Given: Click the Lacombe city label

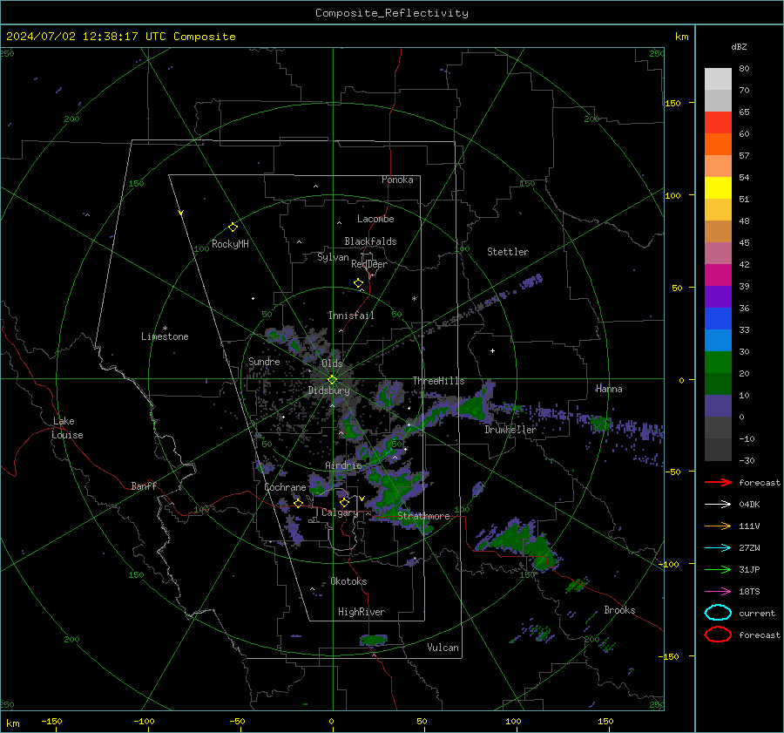Looking at the screenshot, I should point(375,219).
